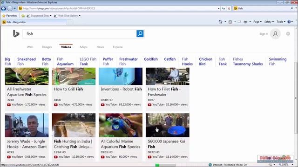Click the new tab button beside fish tab
Image resolution: width=298 pixels, height=167 pixels.
pos(70,22)
